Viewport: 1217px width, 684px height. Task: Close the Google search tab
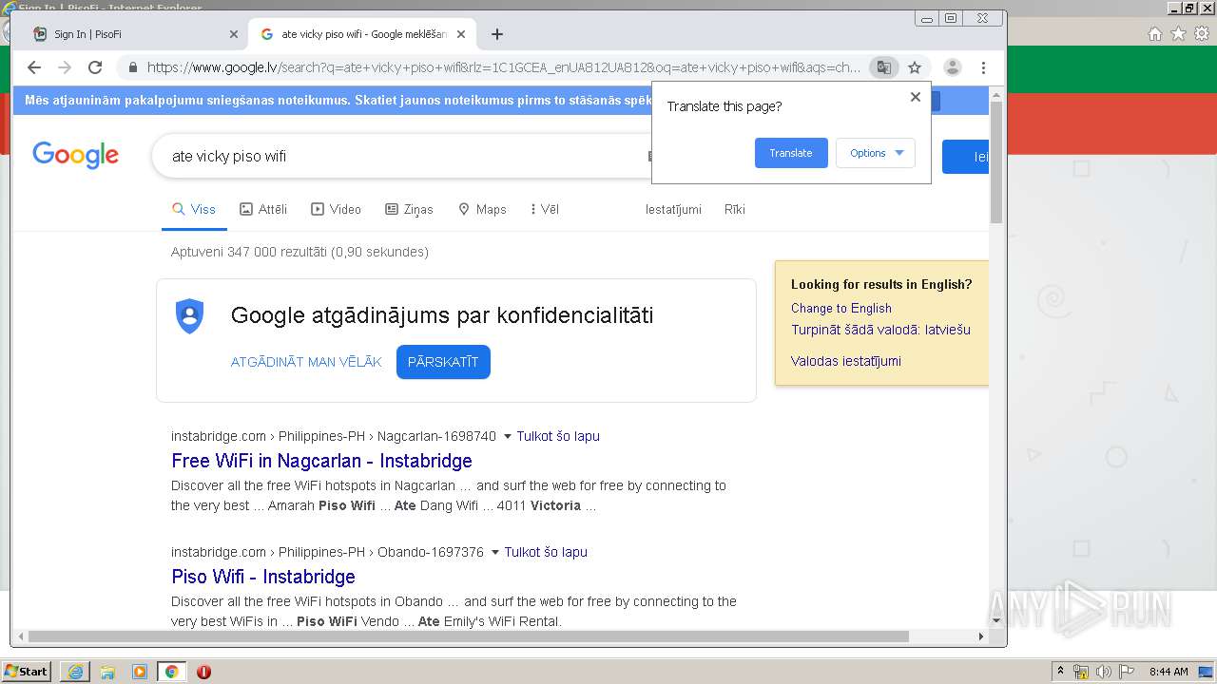pos(461,34)
